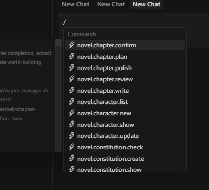Click the lightning icon beside novel.constitution.create
Image resolution: width=209 pixels, height=190 pixels.
click(72, 159)
